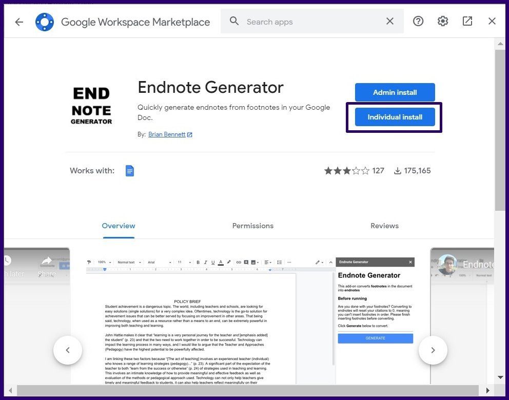The height and width of the screenshot is (400, 509).
Task: Click the star rating icons
Action: pyautogui.click(x=346, y=171)
